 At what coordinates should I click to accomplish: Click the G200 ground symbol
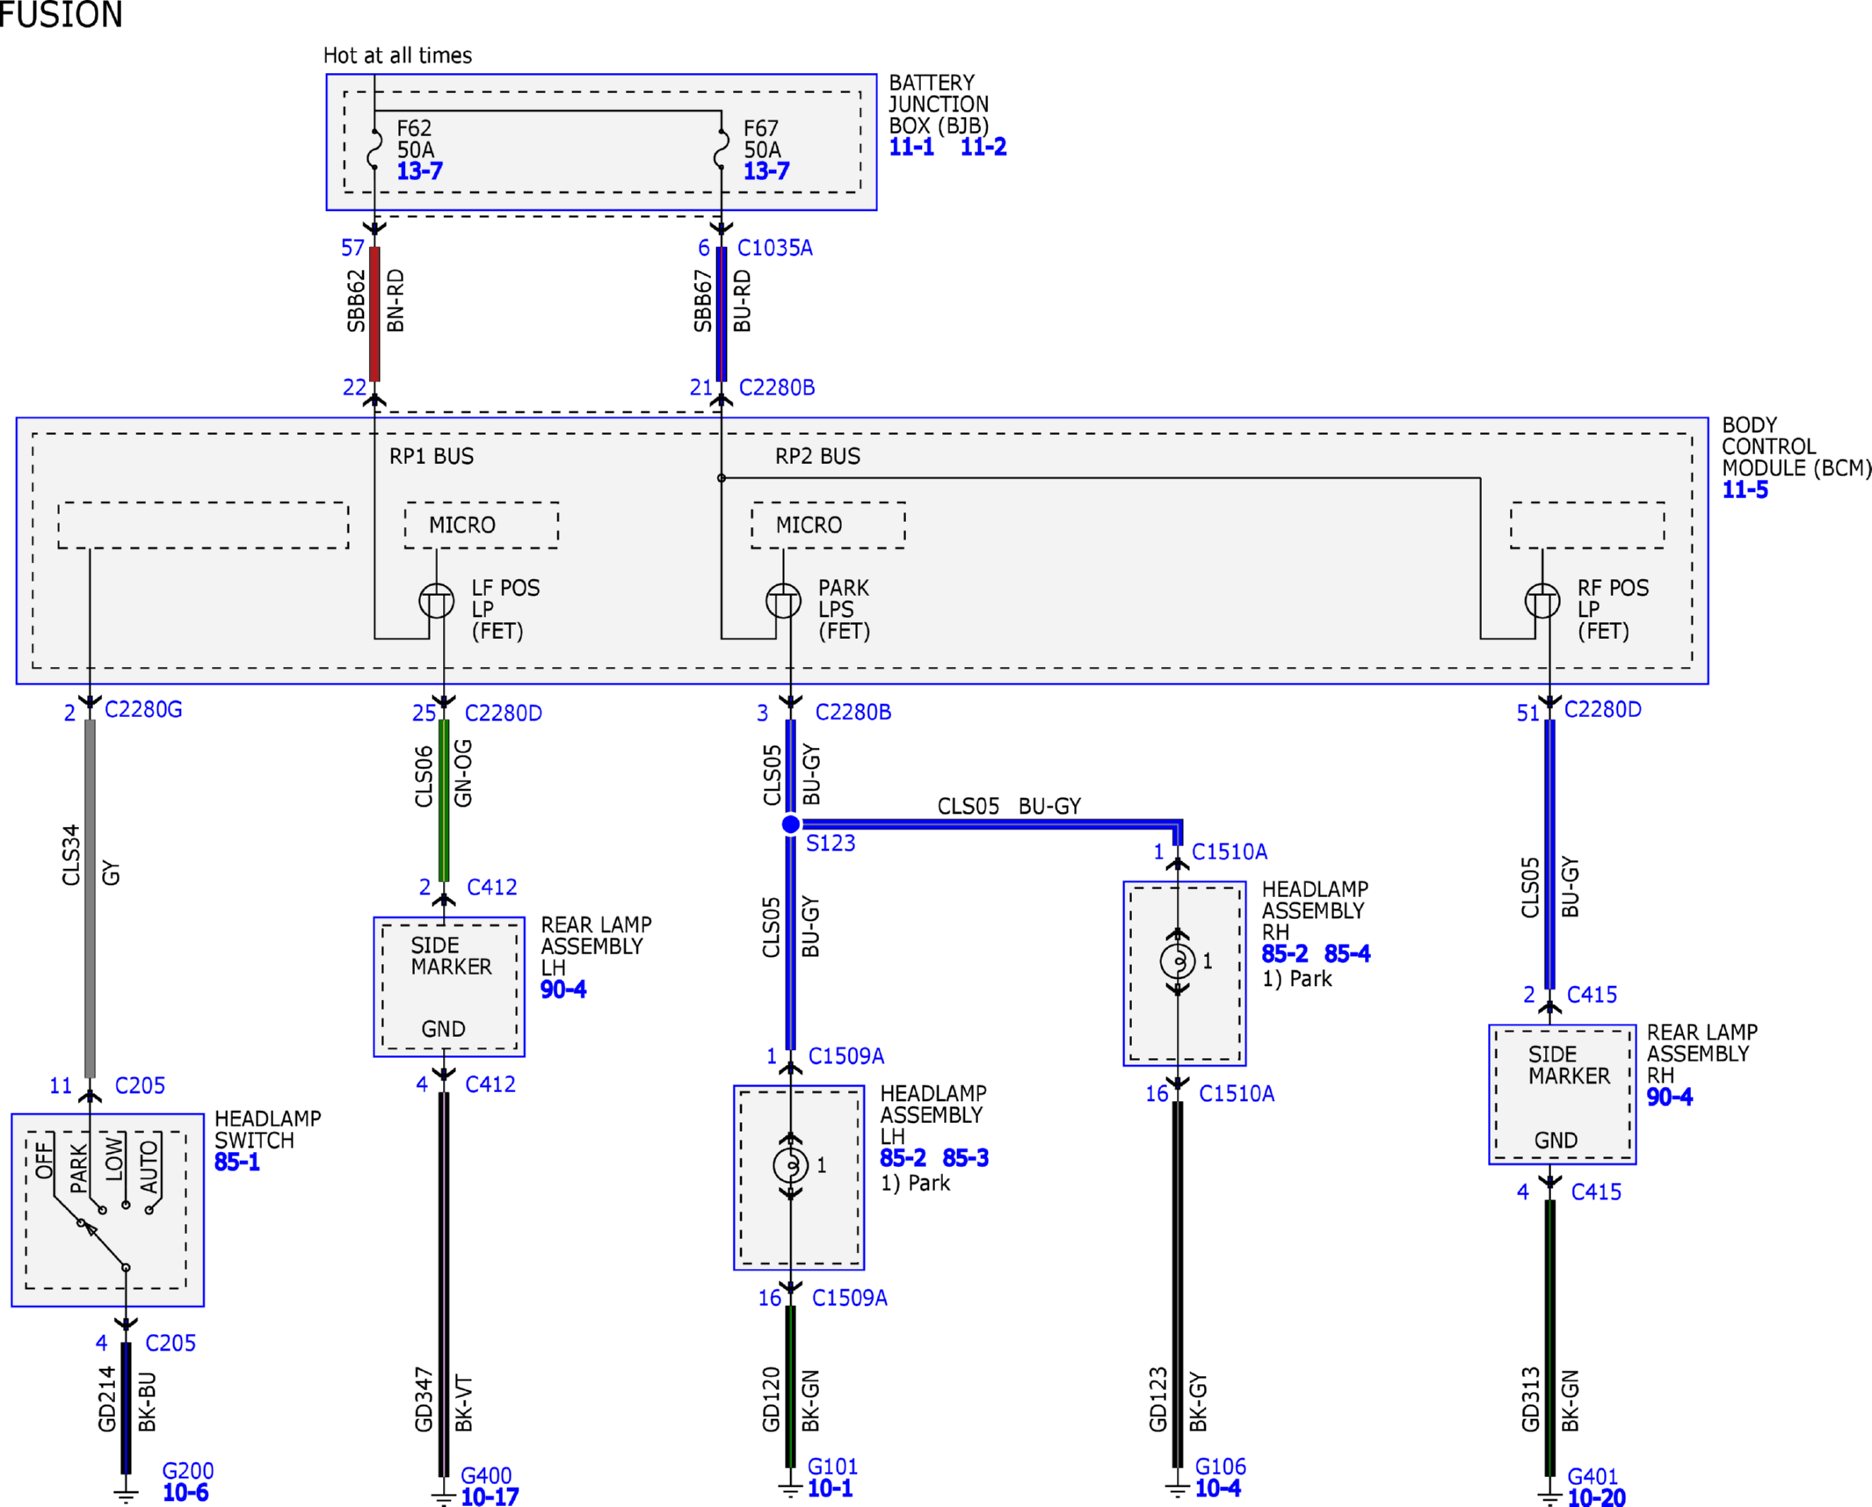click(x=126, y=1494)
